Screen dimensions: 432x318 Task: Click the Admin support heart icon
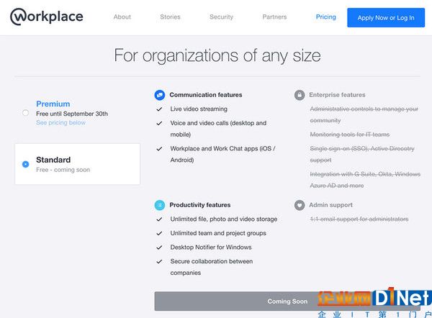(x=300, y=205)
